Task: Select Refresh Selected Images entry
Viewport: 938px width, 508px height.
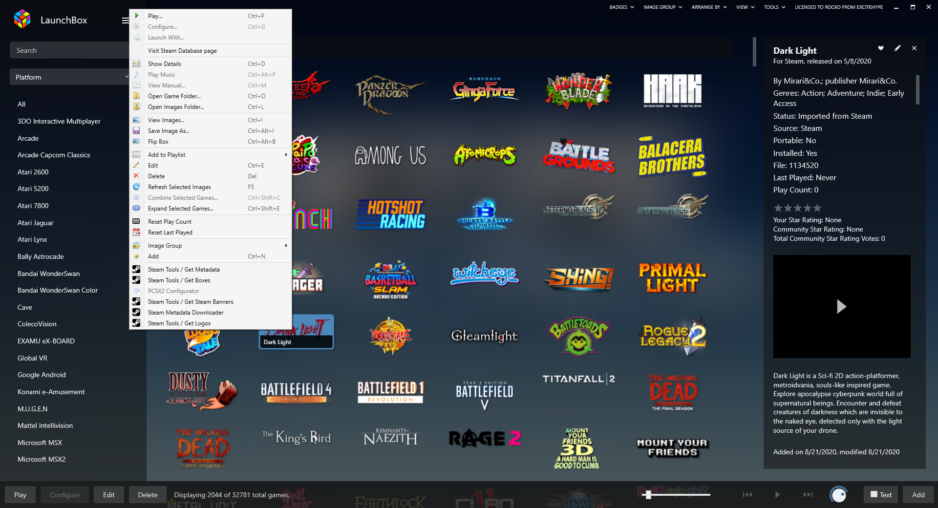Action: pos(211,187)
